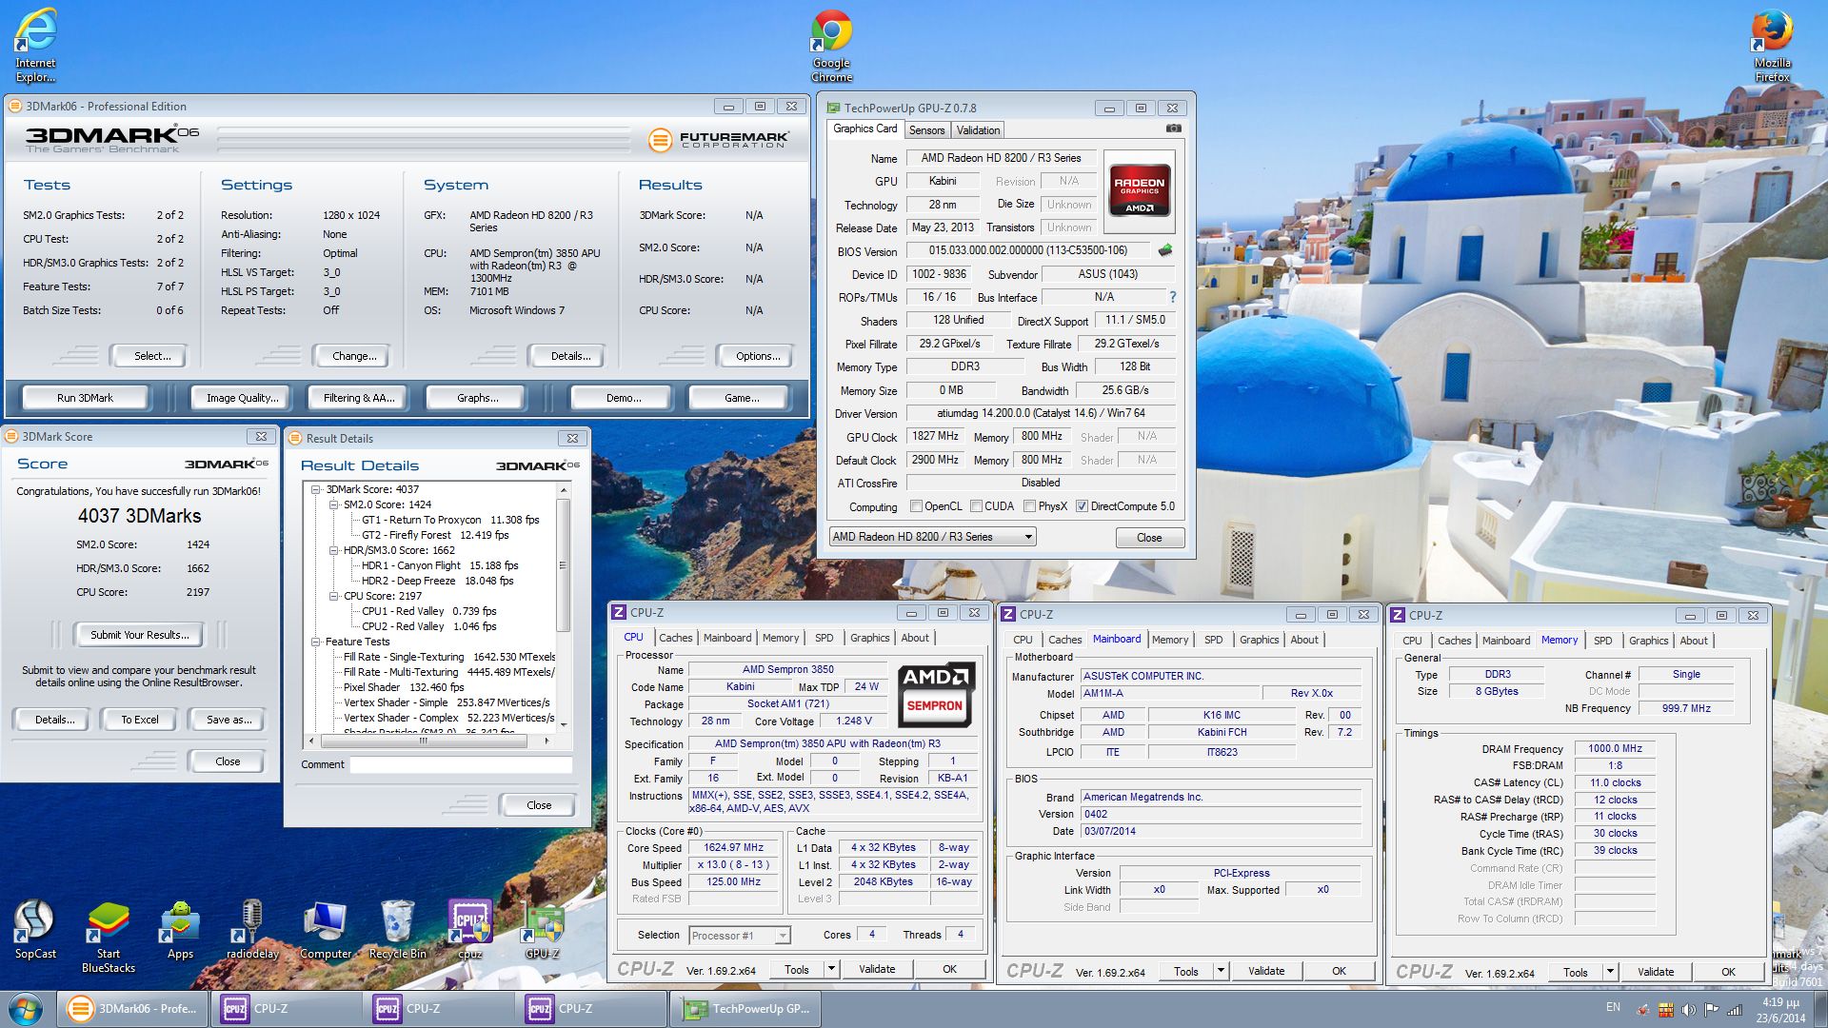Viewport: 1828px width, 1028px height.
Task: Enable CUDA checkbox in GPU-Z
Action: tap(976, 506)
